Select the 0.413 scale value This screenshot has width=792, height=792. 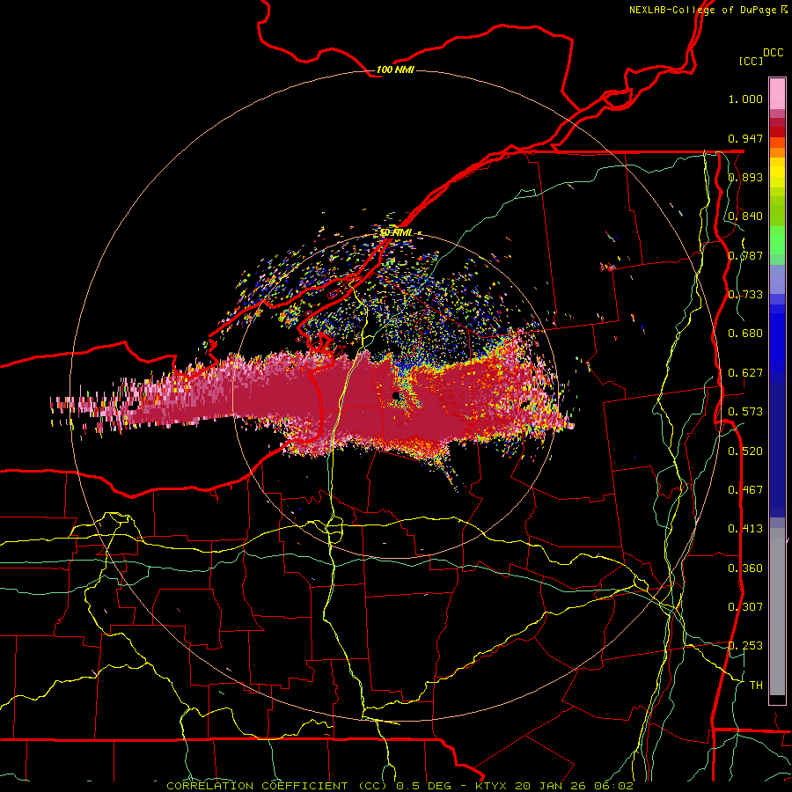745,529
